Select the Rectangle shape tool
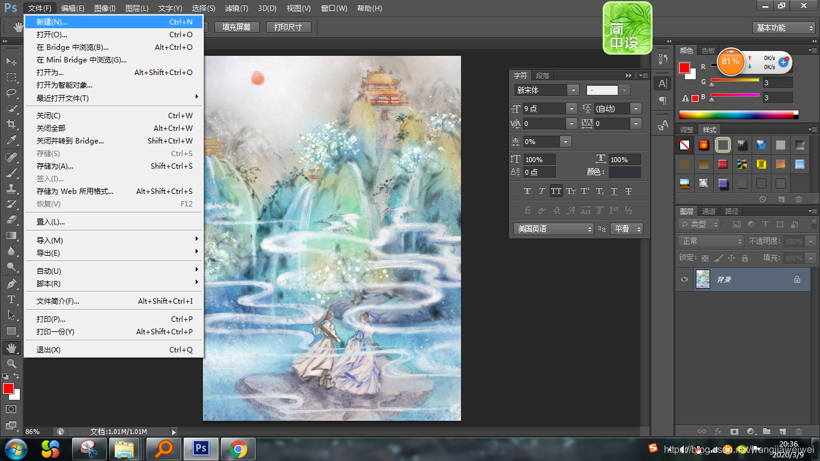This screenshot has width=820, height=461. click(x=11, y=331)
